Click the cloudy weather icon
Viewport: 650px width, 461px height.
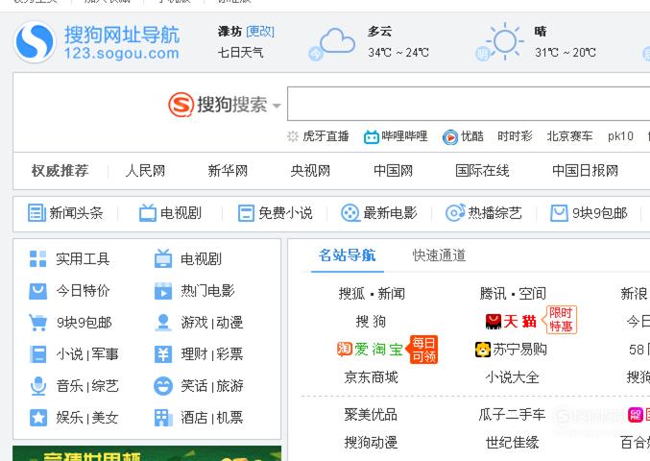pyautogui.click(x=337, y=41)
